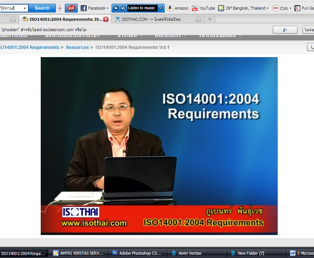
Task: Expand the Listen to music dropdown
Action: [161, 8]
